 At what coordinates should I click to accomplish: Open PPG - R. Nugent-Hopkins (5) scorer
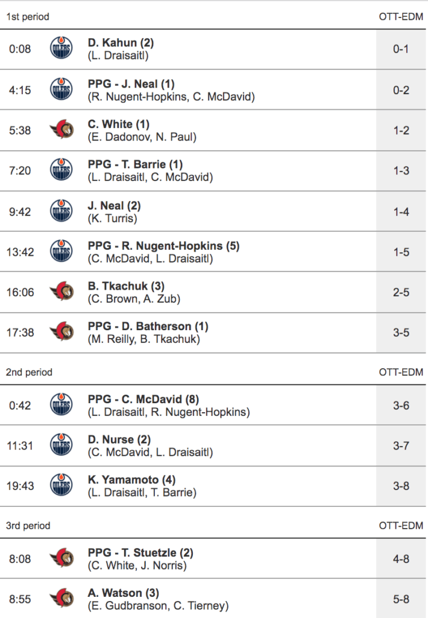click(164, 246)
